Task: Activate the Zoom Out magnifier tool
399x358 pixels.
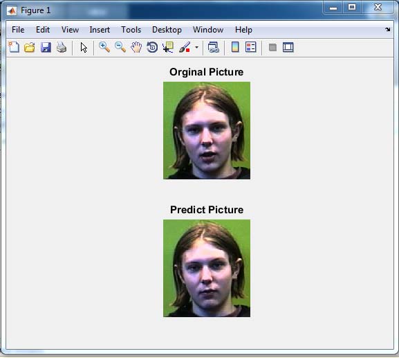Action: point(120,47)
